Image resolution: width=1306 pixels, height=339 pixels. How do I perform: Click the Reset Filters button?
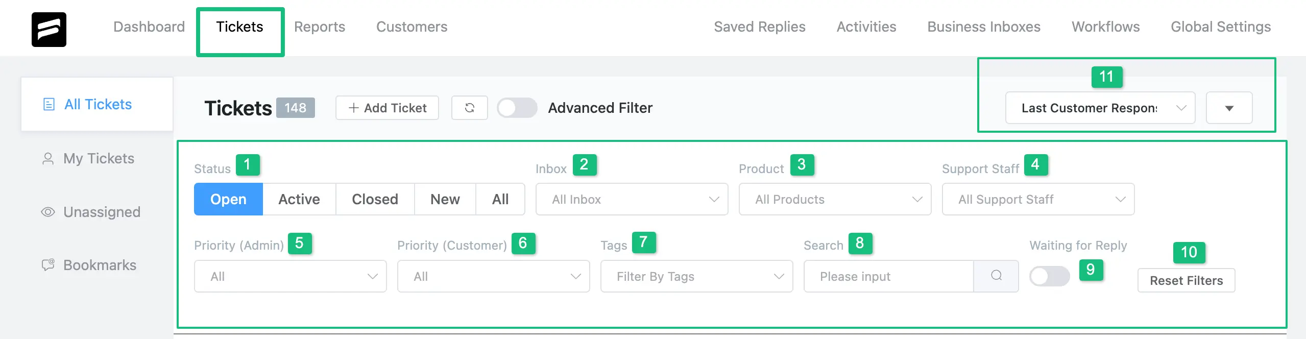point(1186,280)
